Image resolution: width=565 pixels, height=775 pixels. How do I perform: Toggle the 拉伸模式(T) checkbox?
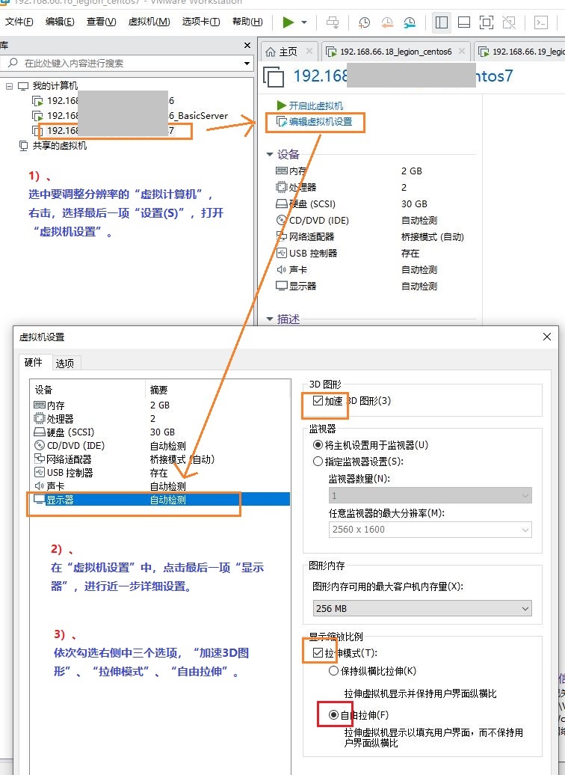tap(318, 653)
